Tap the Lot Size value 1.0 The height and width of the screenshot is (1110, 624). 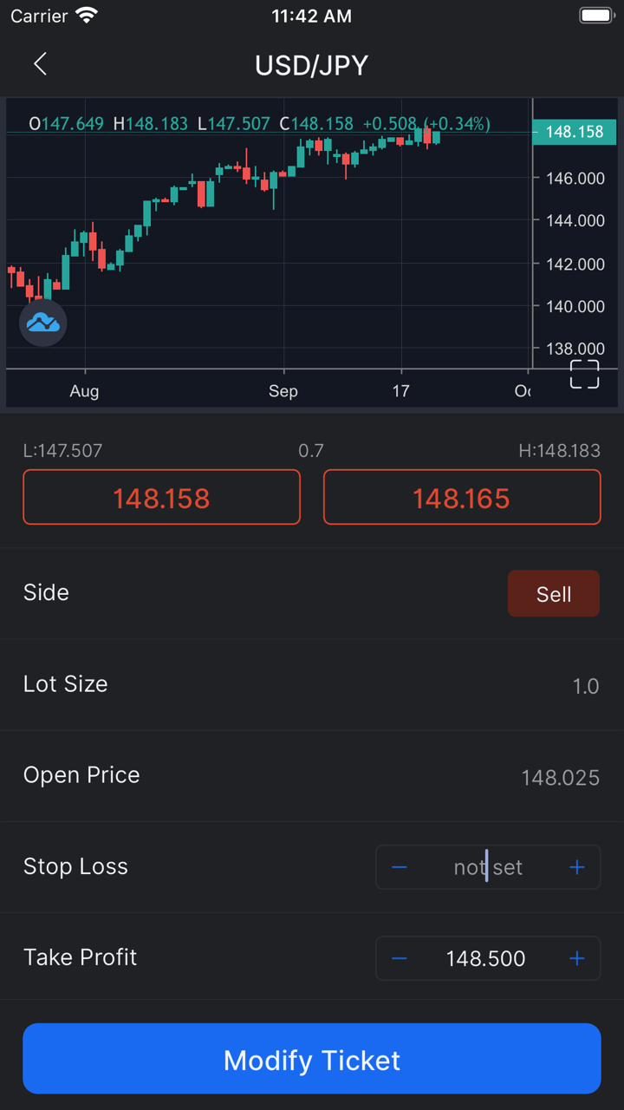(x=585, y=686)
